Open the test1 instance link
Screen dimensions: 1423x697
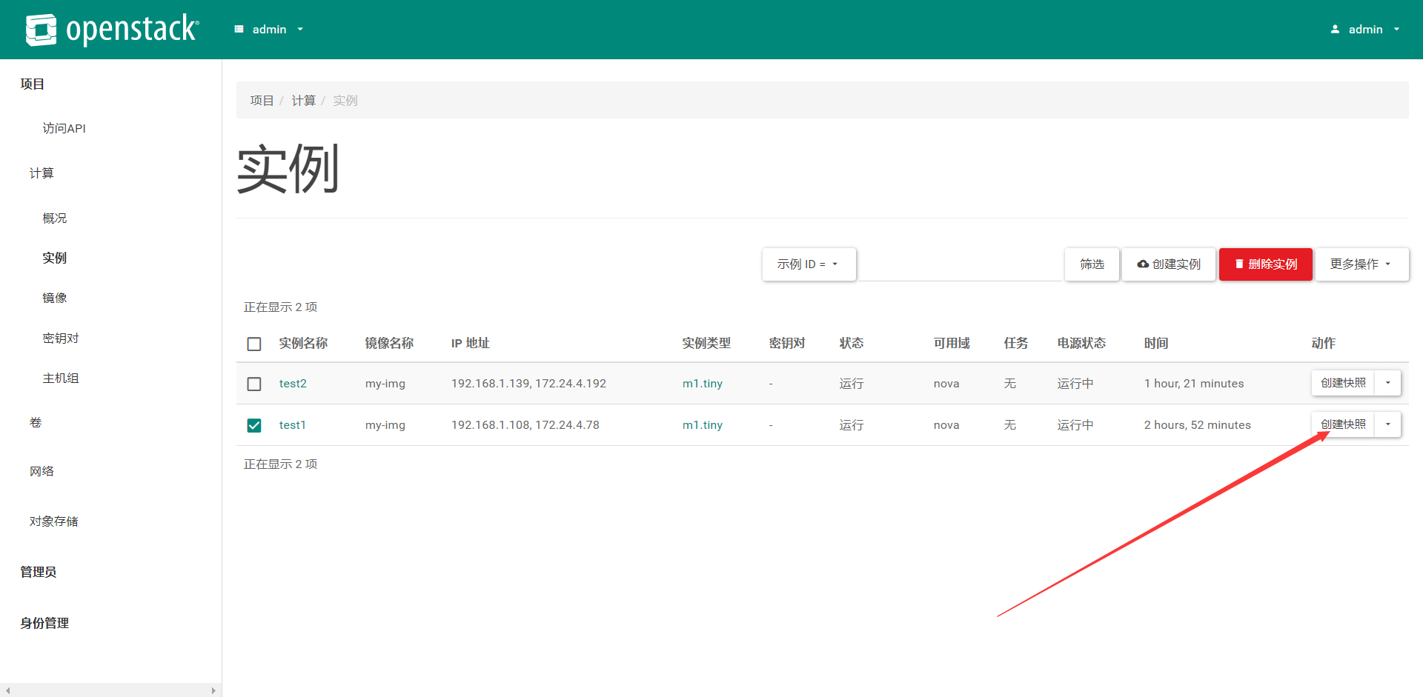click(292, 425)
